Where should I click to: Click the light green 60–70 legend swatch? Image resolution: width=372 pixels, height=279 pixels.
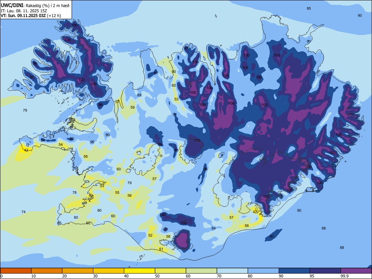[201, 271]
